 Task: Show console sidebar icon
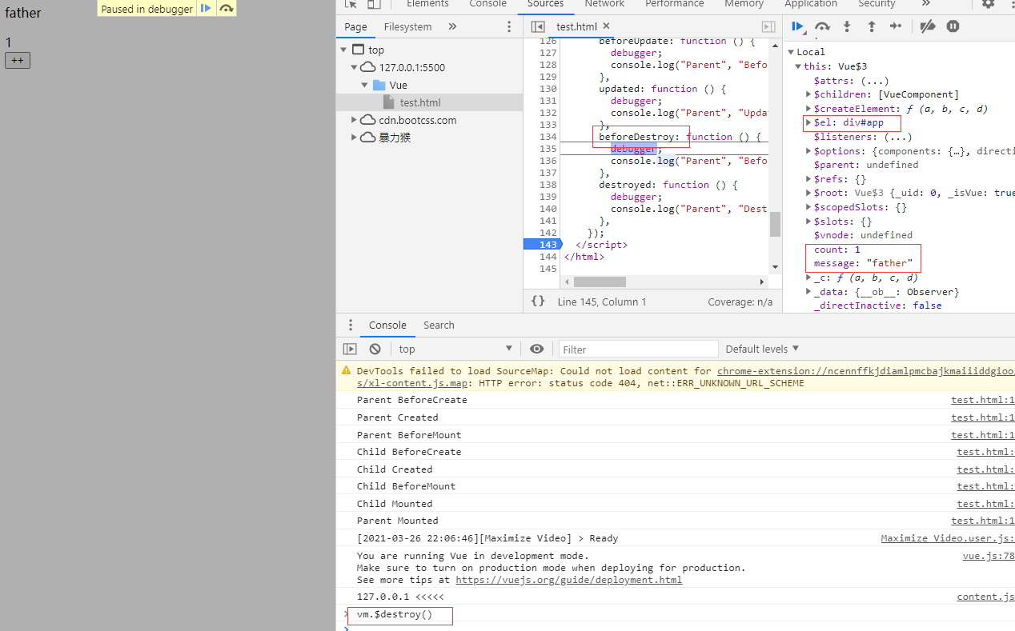[x=350, y=349]
